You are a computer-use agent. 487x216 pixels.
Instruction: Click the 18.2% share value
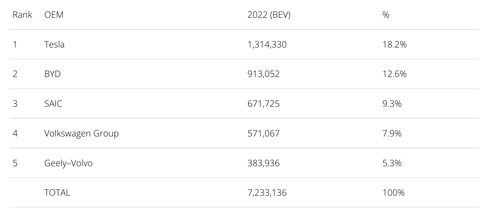tap(394, 44)
